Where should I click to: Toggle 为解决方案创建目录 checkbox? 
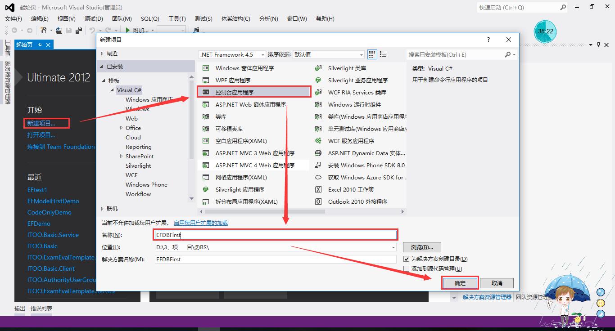coord(407,259)
